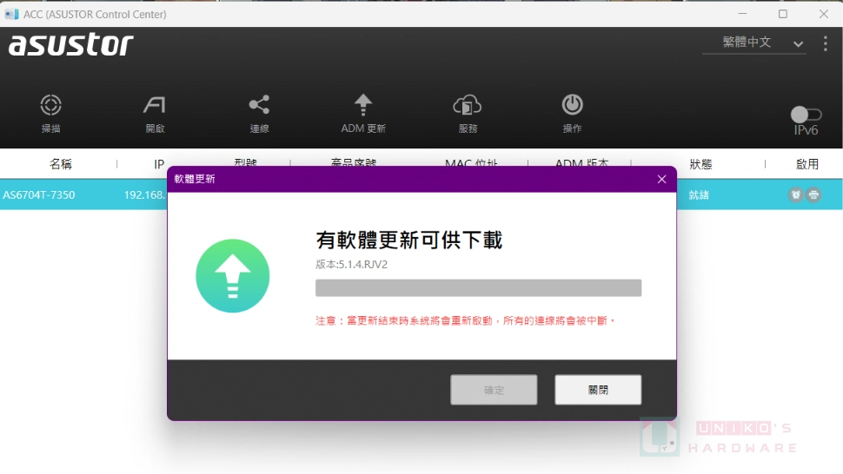Click the 確定 confirm button
Screen dimensions: 843x474
coord(494,390)
